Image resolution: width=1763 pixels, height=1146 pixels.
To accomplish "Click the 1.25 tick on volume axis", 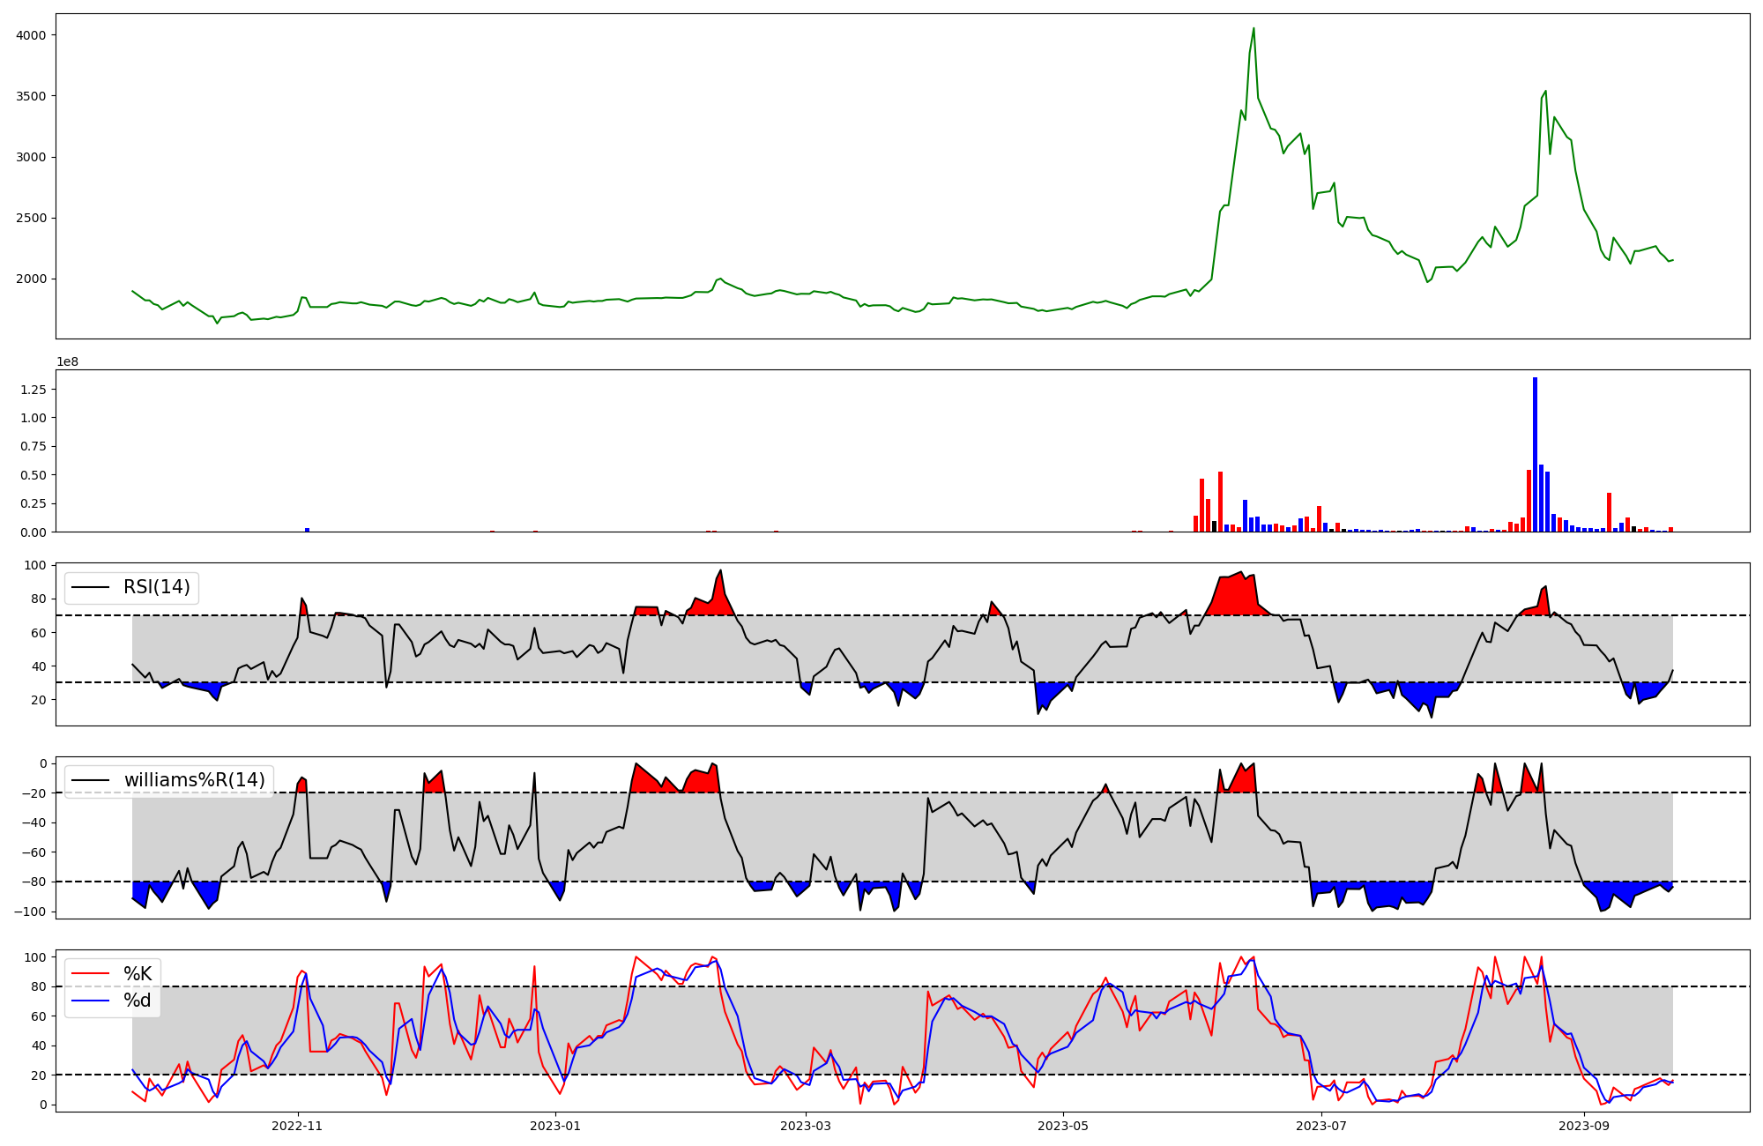I will point(32,389).
